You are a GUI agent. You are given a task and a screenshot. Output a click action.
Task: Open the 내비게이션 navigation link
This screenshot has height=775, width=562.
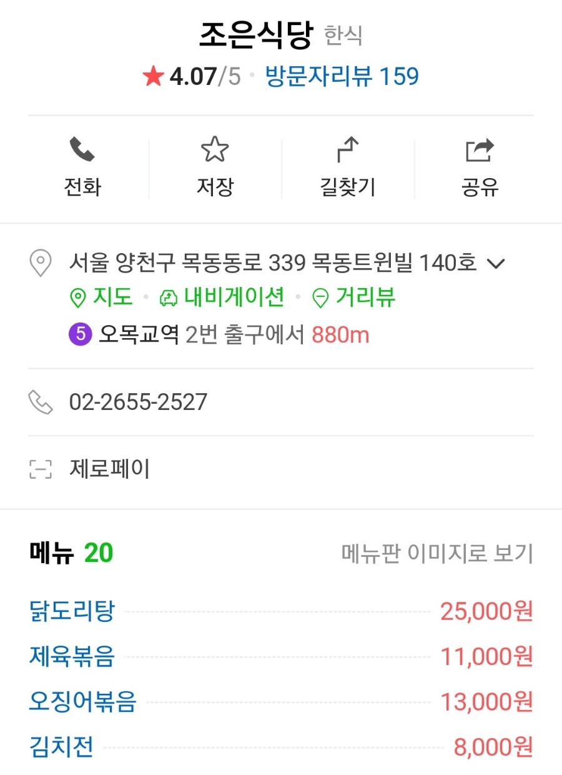pos(222,298)
